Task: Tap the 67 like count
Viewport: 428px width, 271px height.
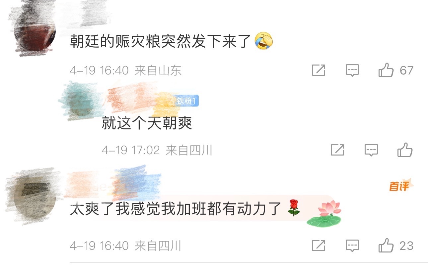Action: (406, 70)
